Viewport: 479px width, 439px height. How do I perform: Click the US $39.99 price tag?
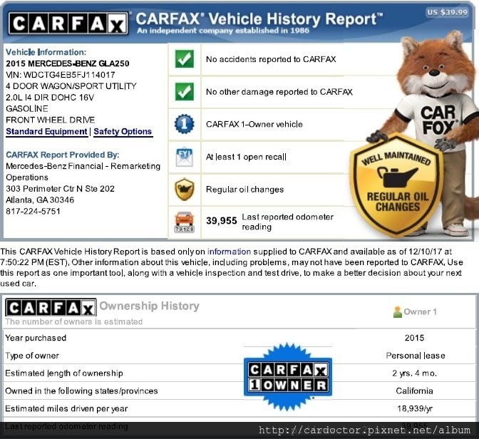click(447, 12)
